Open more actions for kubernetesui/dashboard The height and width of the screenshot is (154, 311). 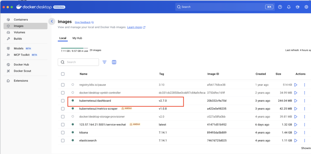[304, 101]
